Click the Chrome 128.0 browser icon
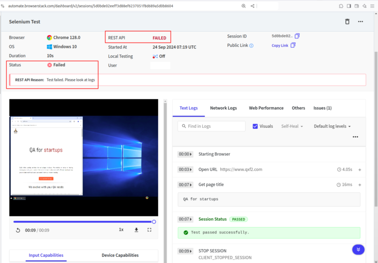The width and height of the screenshot is (378, 263). tap(49, 38)
